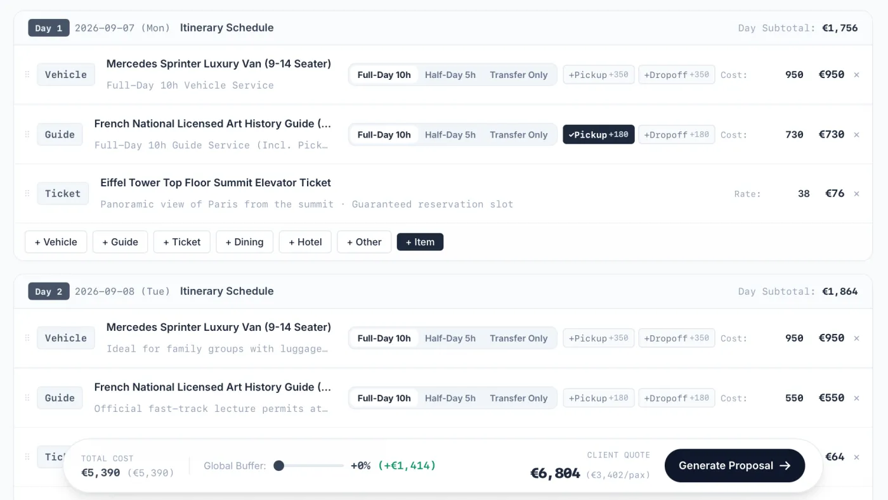Select Full-Day 10h for Day 2 Vehicle
This screenshot has width=888, height=500.
(384, 338)
